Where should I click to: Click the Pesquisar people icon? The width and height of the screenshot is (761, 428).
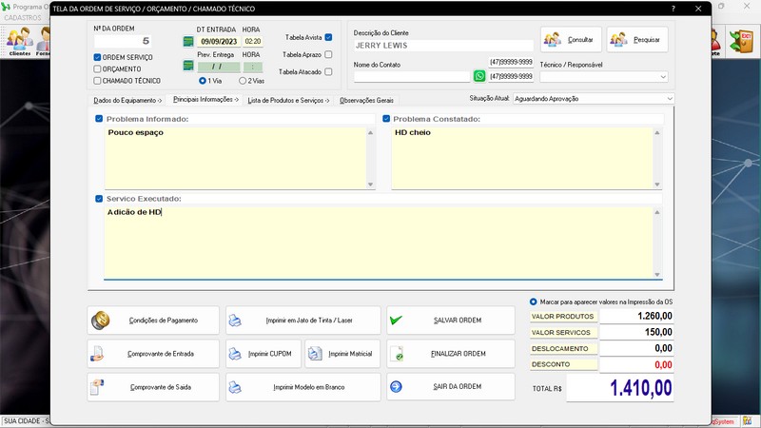(x=618, y=39)
